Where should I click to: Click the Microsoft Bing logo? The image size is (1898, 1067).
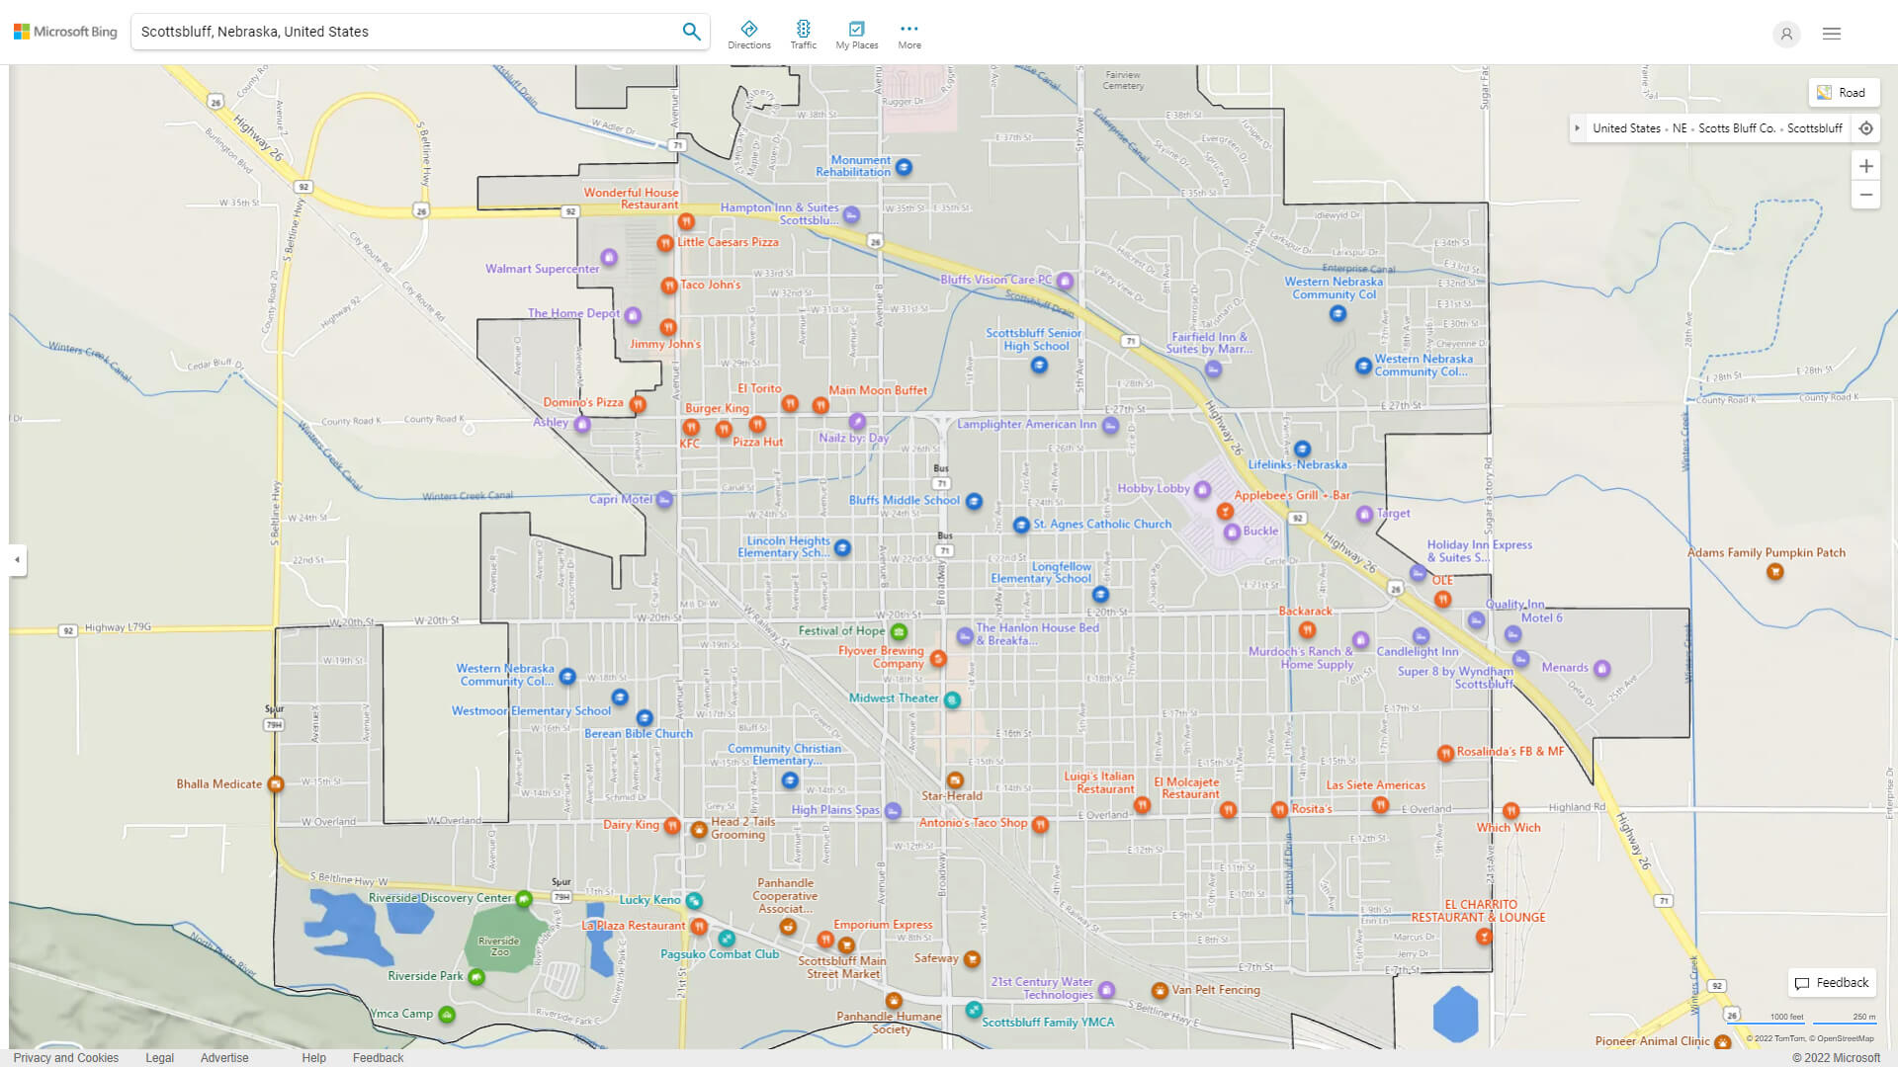(x=64, y=31)
